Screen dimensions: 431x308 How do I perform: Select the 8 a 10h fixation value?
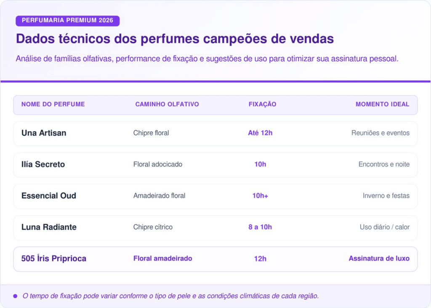pos(260,227)
